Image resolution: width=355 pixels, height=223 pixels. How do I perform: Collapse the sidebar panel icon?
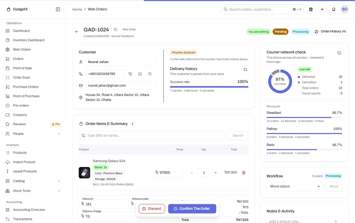click(58, 9)
